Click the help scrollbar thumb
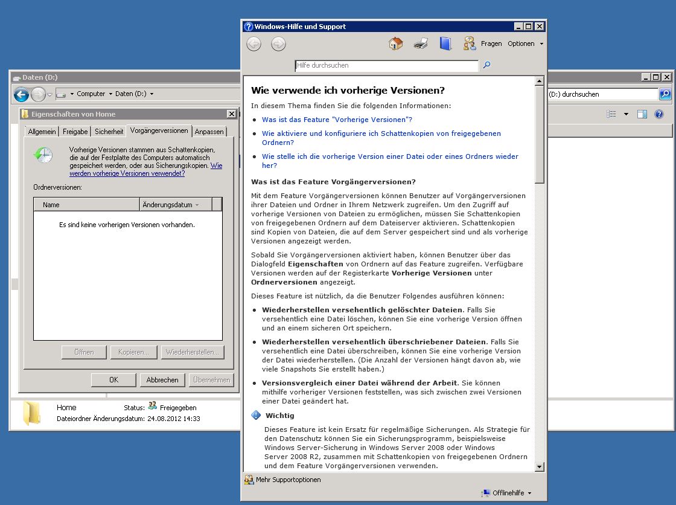This screenshot has width=676, height=505. 540,135
